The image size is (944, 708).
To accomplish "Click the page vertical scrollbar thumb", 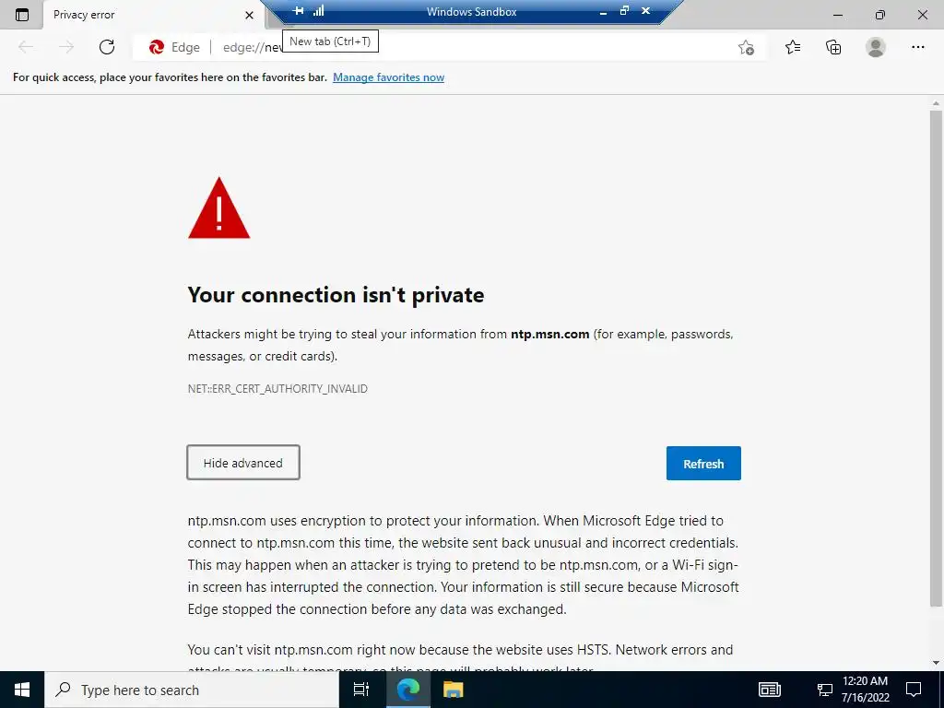I will (x=935, y=359).
